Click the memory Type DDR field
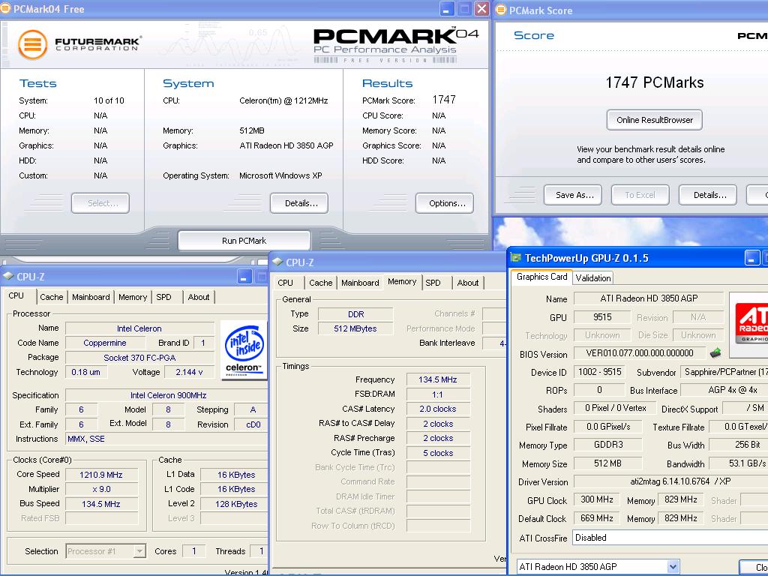 355,314
